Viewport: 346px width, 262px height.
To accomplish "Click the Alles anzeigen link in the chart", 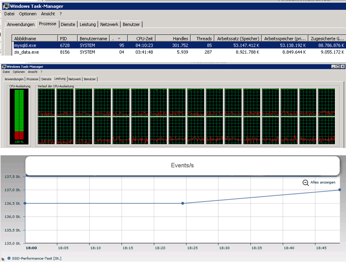I will coord(323,182).
